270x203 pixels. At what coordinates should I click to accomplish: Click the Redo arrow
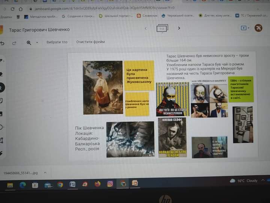click(x=14, y=43)
